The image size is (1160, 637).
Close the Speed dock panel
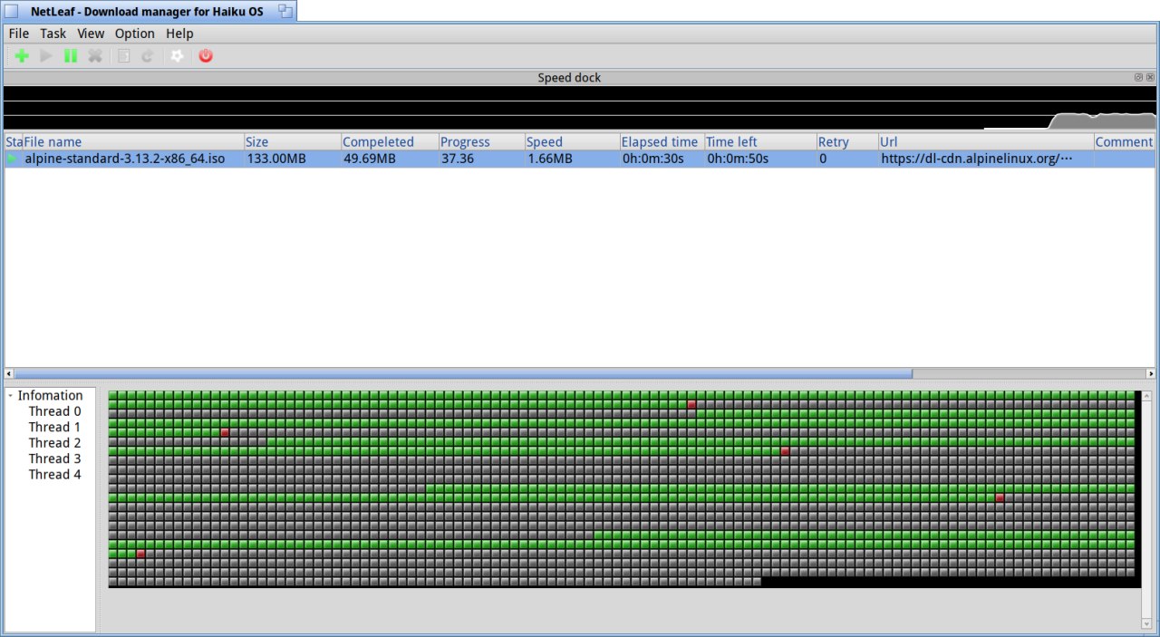(x=1151, y=77)
